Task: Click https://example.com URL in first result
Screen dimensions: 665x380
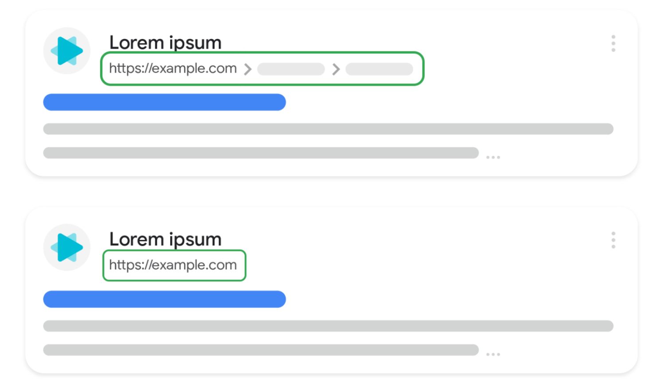Action: point(173,69)
